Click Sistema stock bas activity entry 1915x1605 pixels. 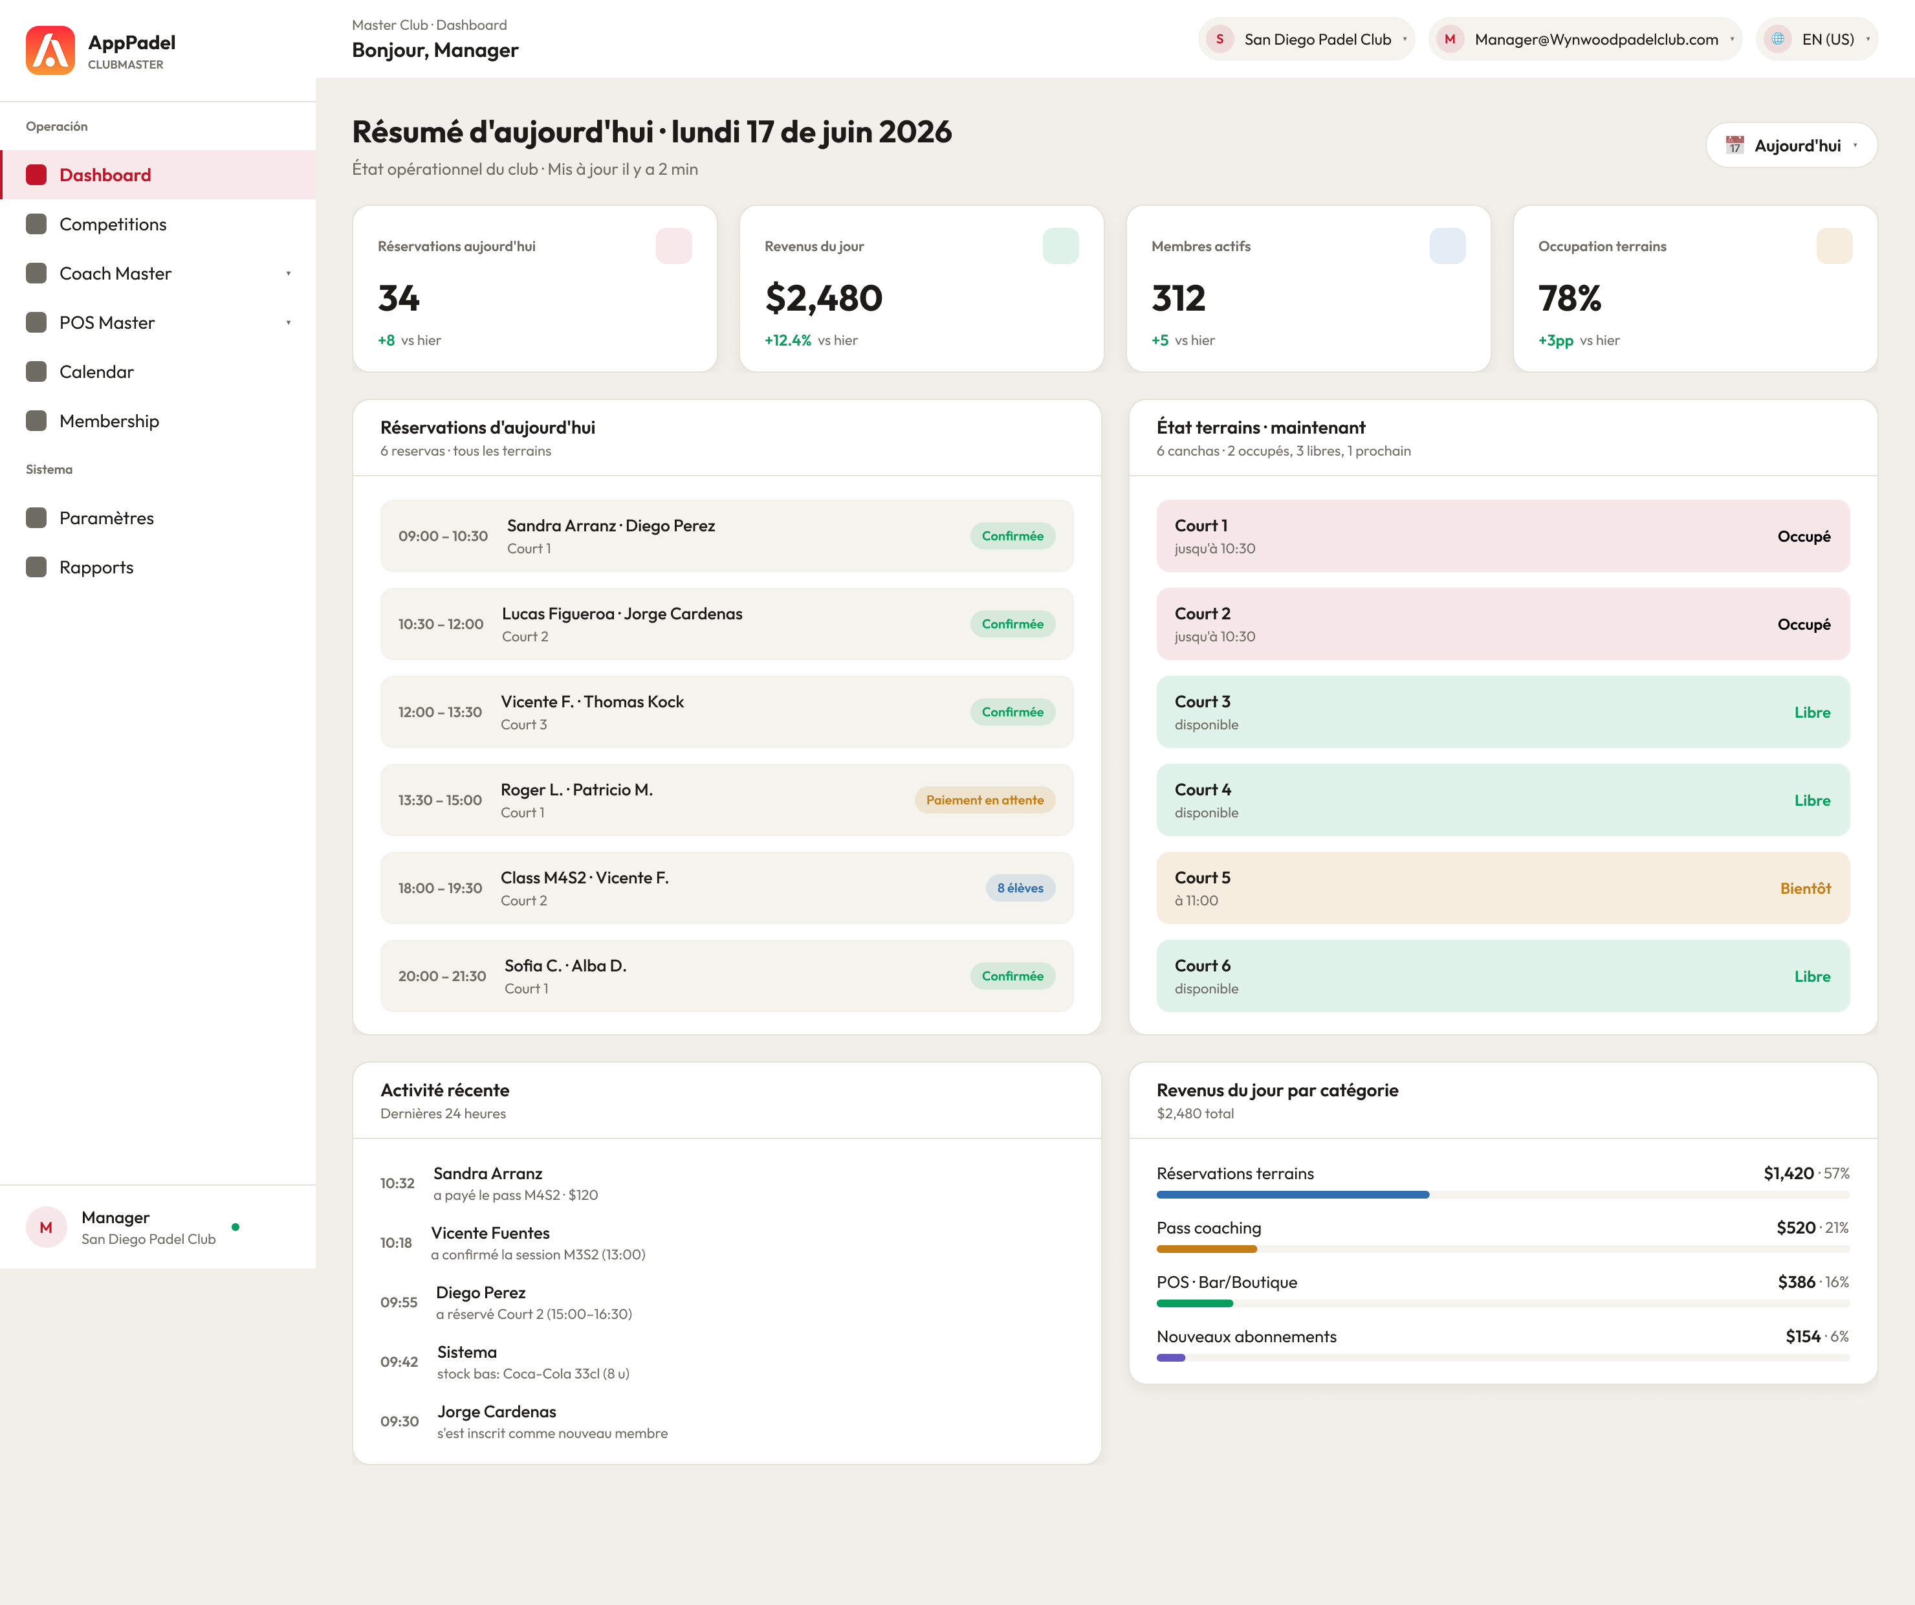pyautogui.click(x=727, y=1362)
